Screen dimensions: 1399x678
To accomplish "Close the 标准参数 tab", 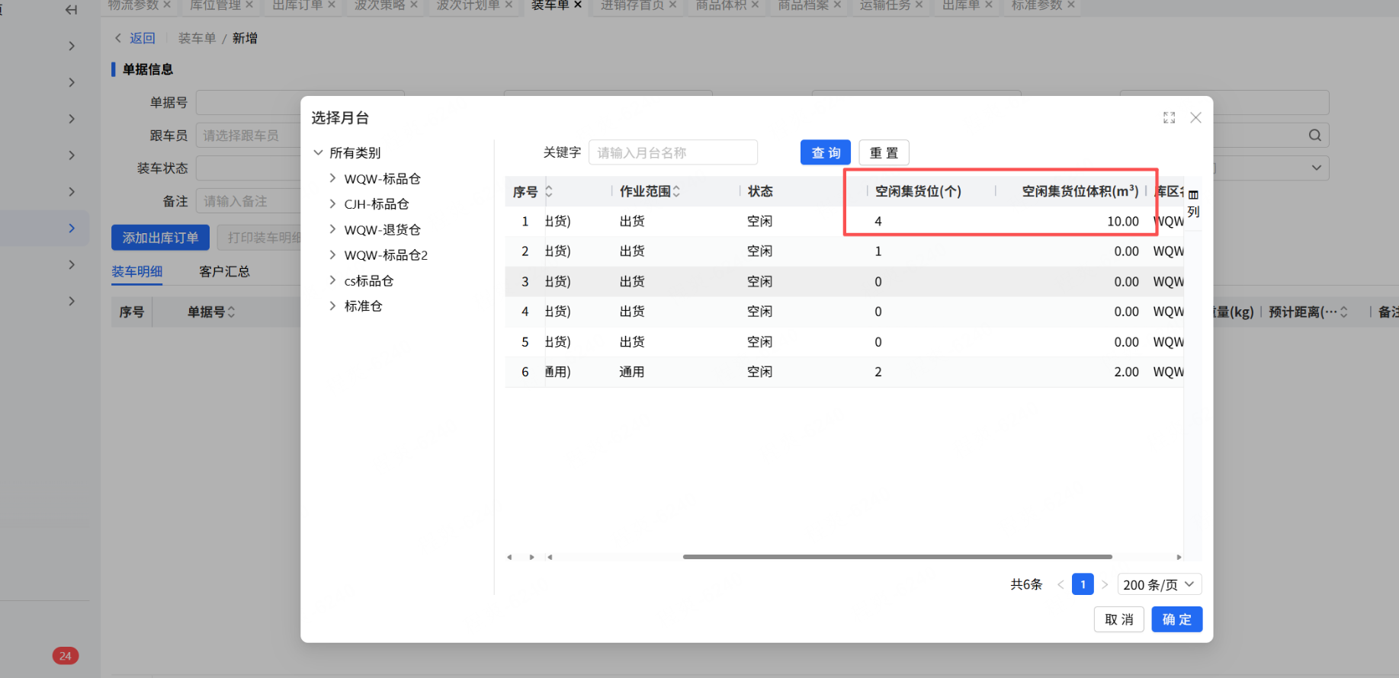I will click(x=1070, y=5).
